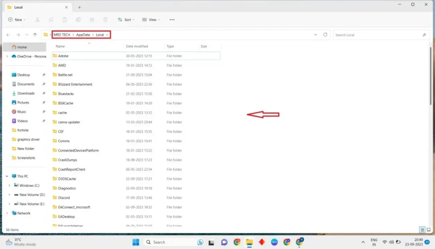Screen dimensions: 435x249
Task: Go up one folder with Up arrow
Action: [x=35, y=35]
